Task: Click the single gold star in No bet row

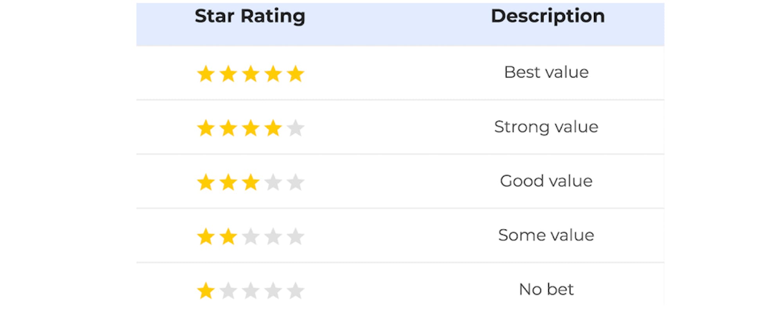Action: coord(206,291)
